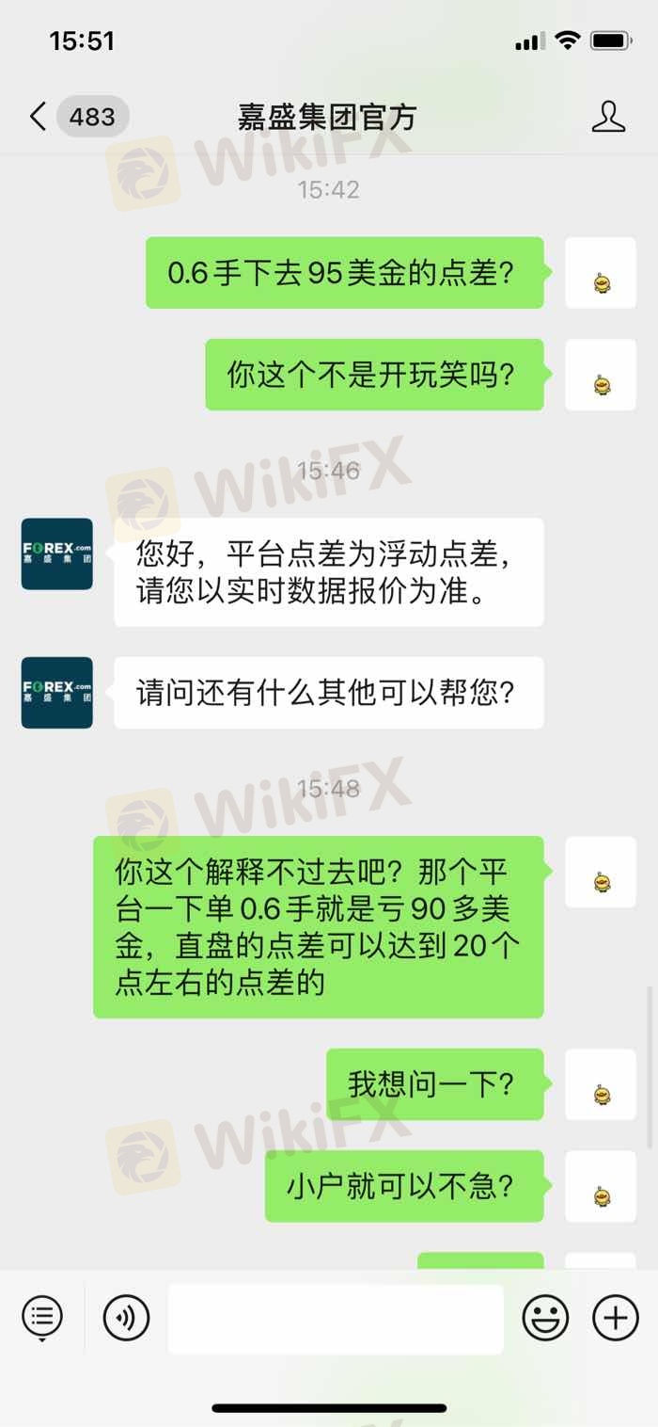Tap the 483 unread count badge
Image resolution: width=658 pixels, height=1427 pixels.
92,117
